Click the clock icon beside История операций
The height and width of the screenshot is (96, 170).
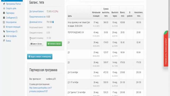point(4,27)
